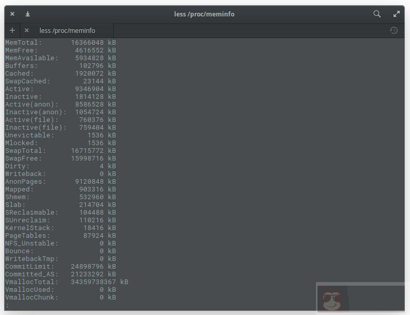Open a new tab with plus icon
This screenshot has width=410, height=315.
coord(12,30)
